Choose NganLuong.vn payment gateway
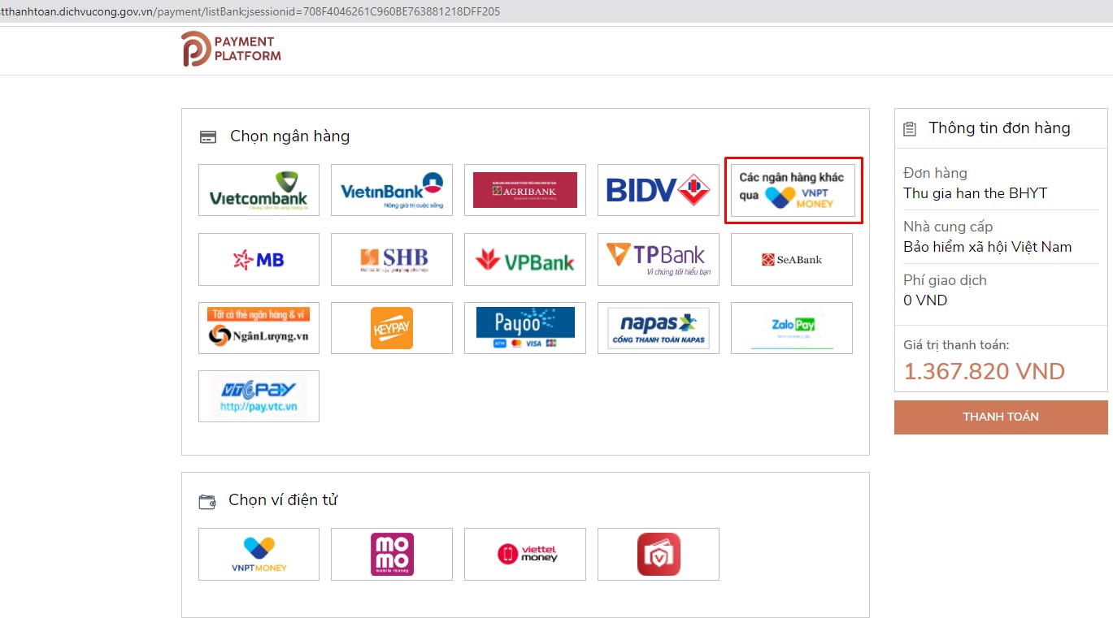1113x618 pixels. coord(259,328)
